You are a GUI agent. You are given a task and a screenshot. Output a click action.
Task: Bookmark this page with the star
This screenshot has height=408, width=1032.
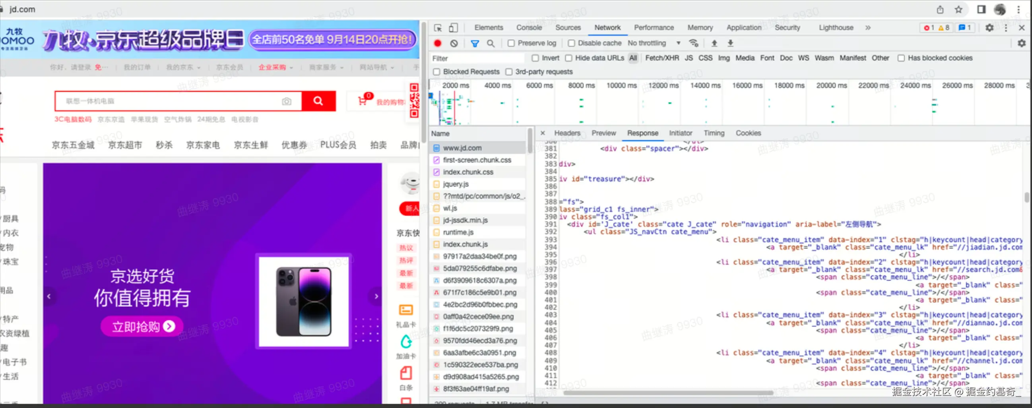click(x=958, y=9)
